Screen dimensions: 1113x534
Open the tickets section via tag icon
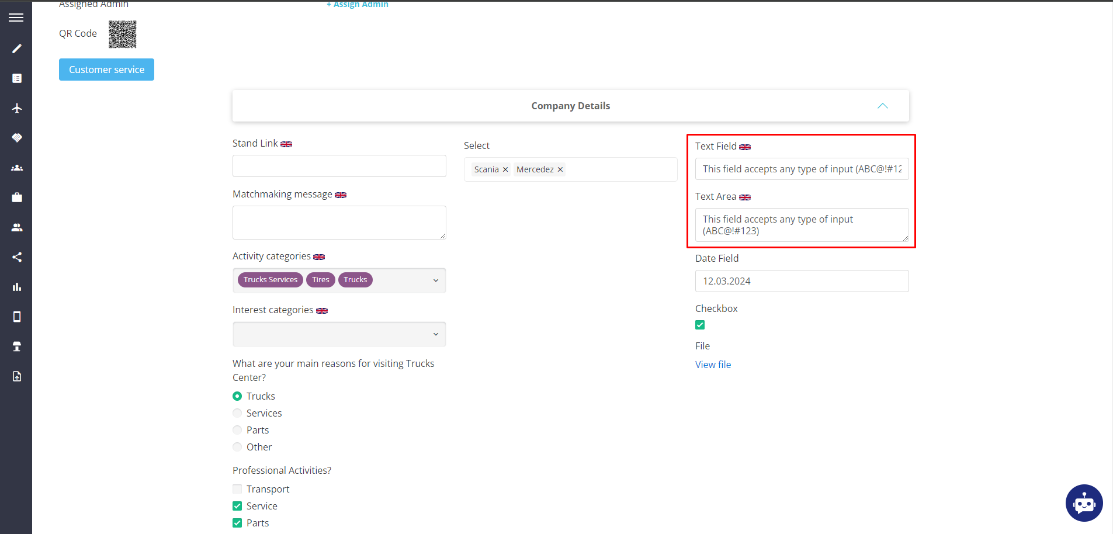[x=16, y=138]
